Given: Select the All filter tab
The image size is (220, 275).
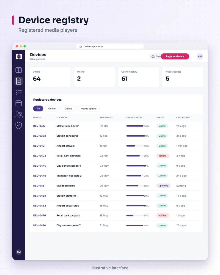Looking at the screenshot, I should (38, 109).
